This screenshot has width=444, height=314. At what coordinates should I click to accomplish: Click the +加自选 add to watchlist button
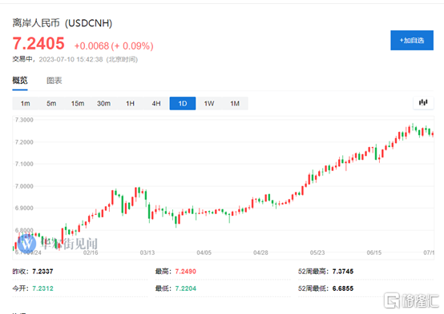(412, 41)
